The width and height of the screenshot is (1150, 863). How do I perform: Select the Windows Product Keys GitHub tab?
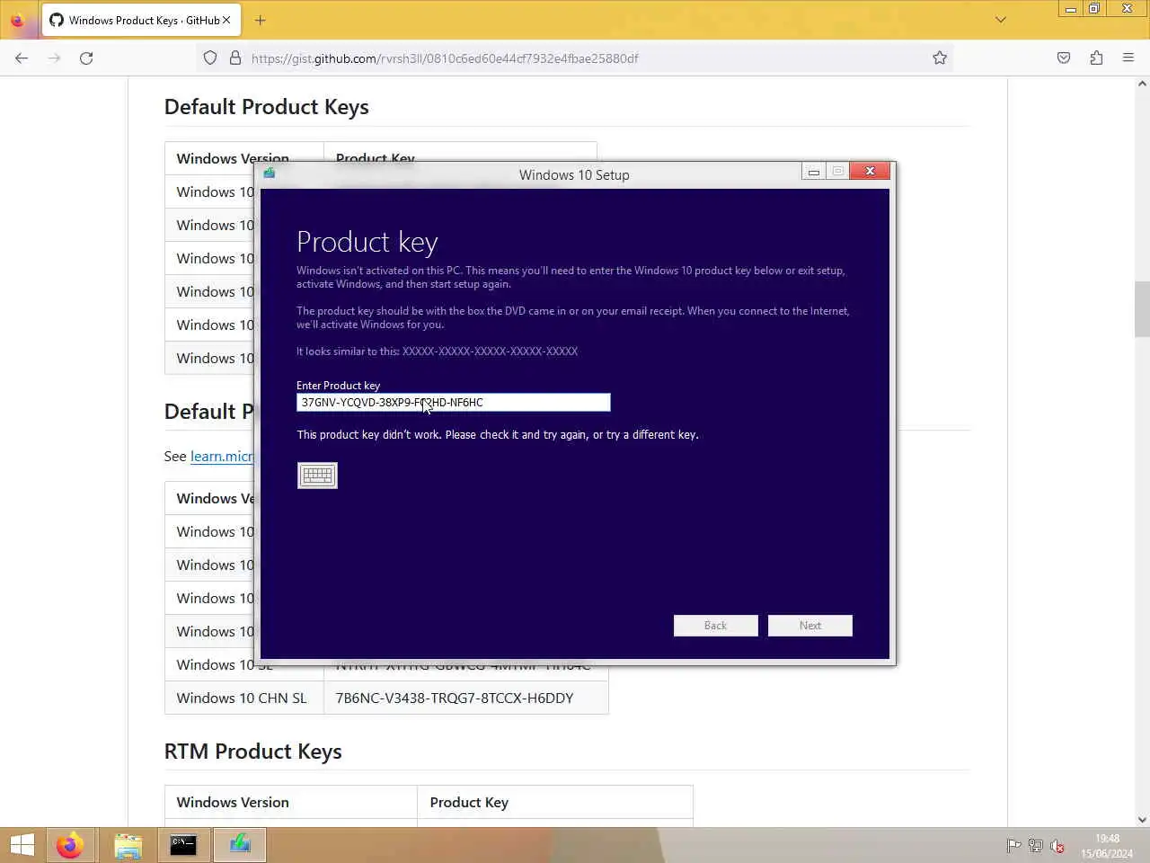pos(139,20)
